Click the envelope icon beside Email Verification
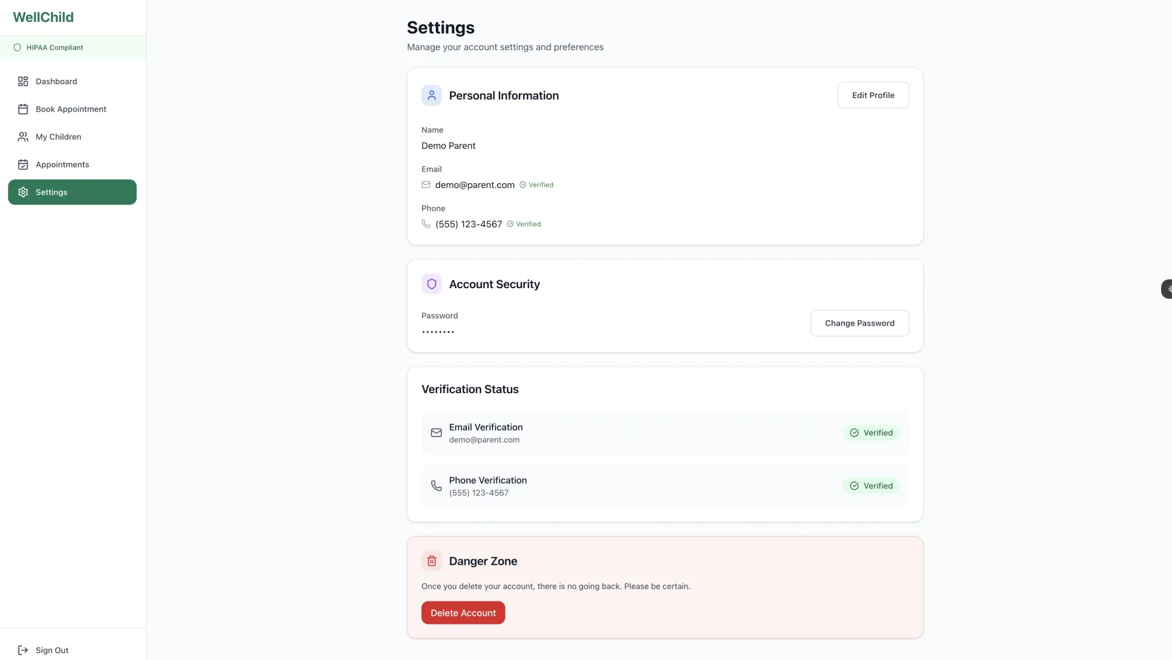 (x=436, y=433)
